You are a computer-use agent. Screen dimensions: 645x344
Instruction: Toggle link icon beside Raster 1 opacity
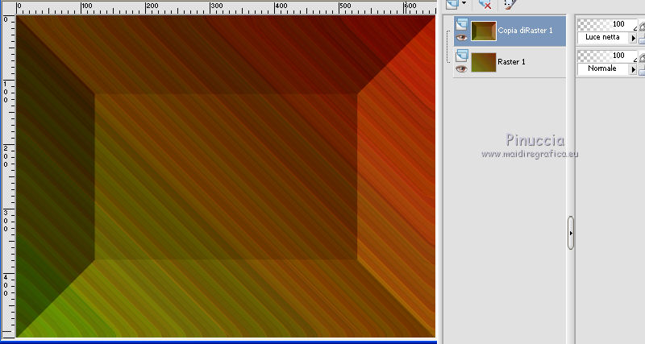pyautogui.click(x=642, y=56)
